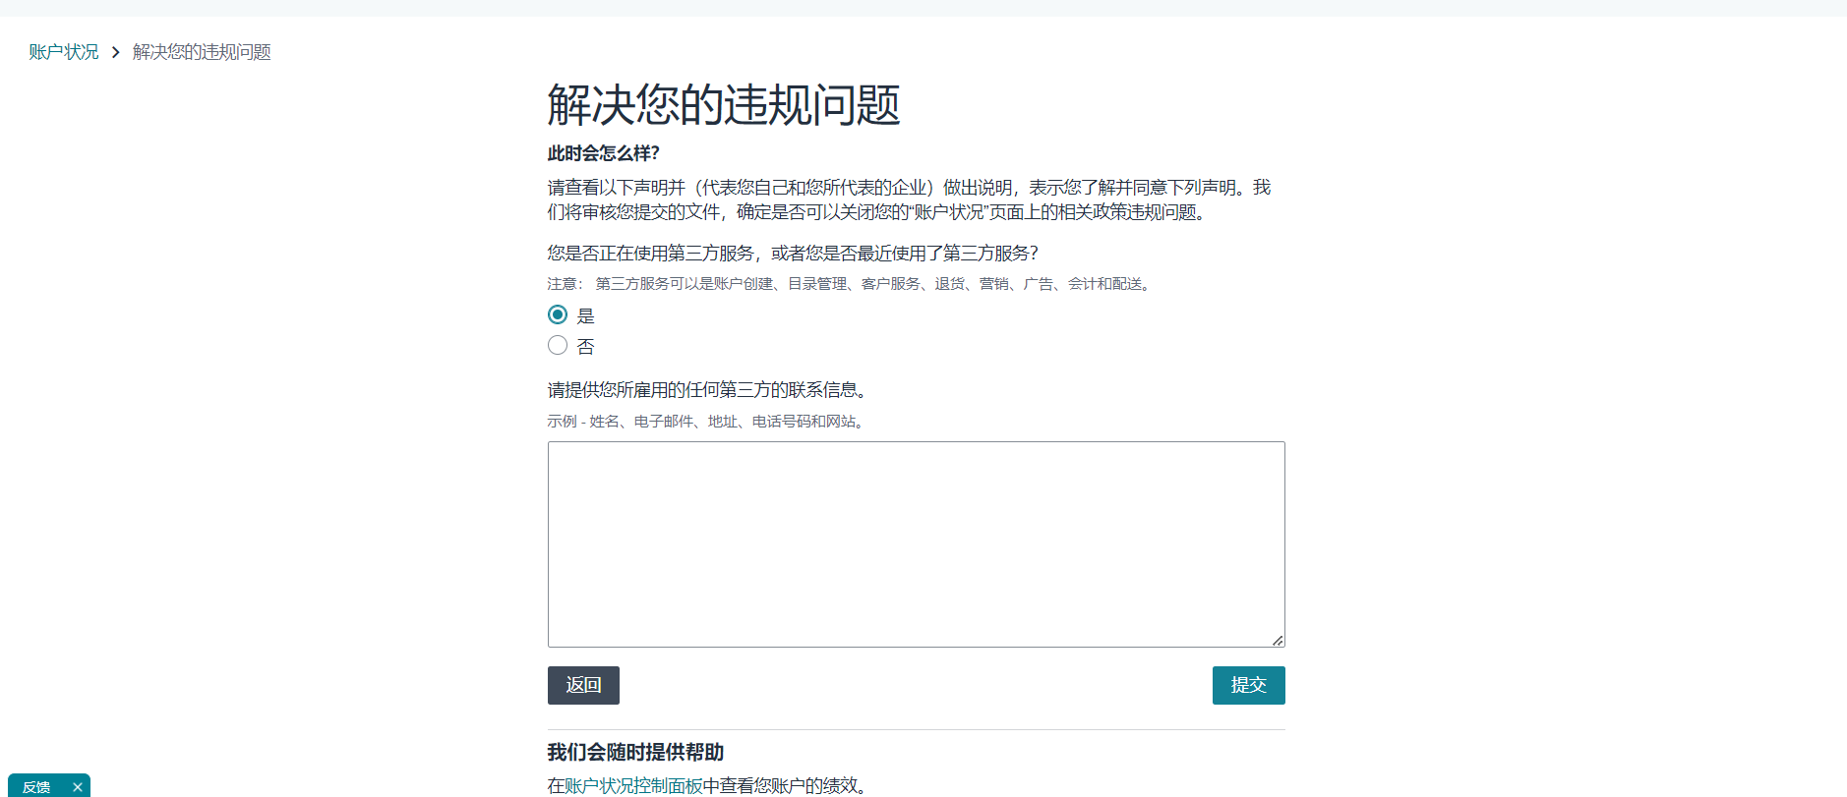This screenshot has height=797, width=1847.
Task: Click the 请提供您所雇用的任何第三方的联系信息 field label
Action: [x=707, y=390]
